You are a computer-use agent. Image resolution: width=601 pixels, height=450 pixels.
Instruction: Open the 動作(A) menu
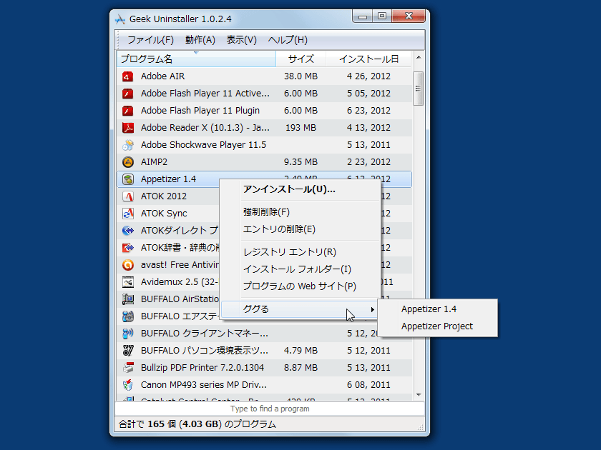tap(200, 40)
